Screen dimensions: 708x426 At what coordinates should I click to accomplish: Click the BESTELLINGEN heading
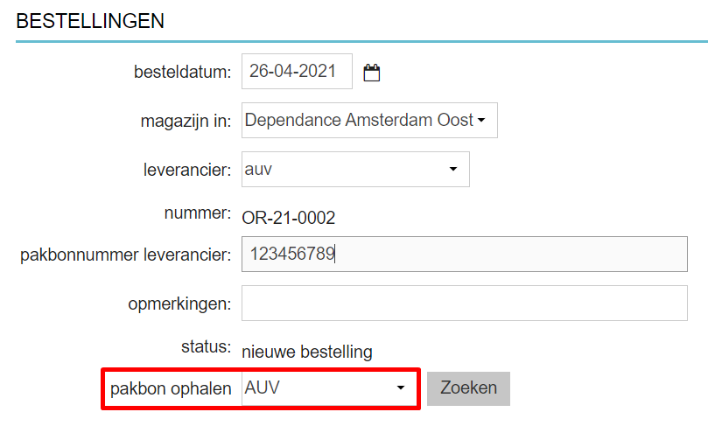point(90,22)
